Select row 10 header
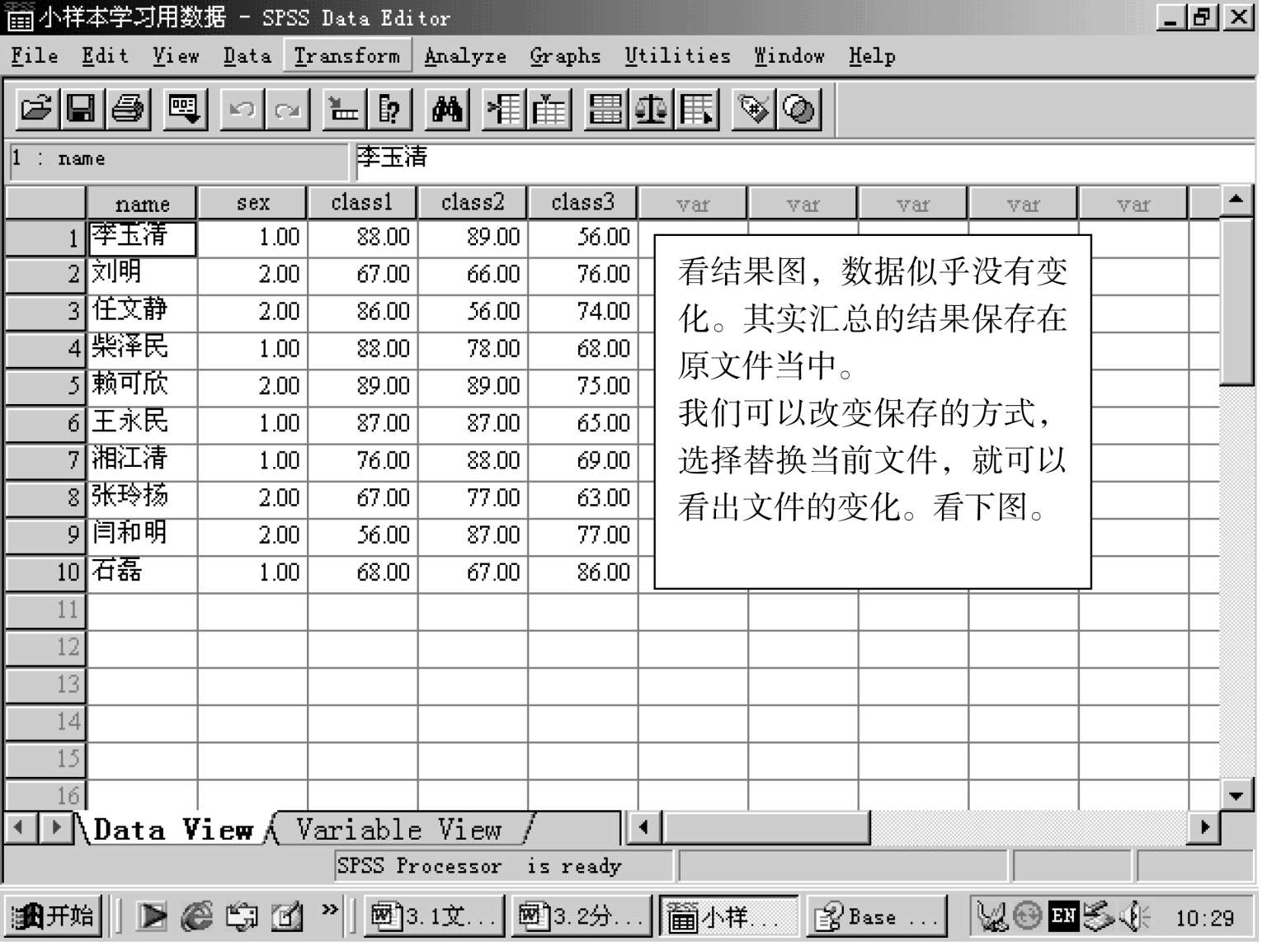 pos(45,572)
